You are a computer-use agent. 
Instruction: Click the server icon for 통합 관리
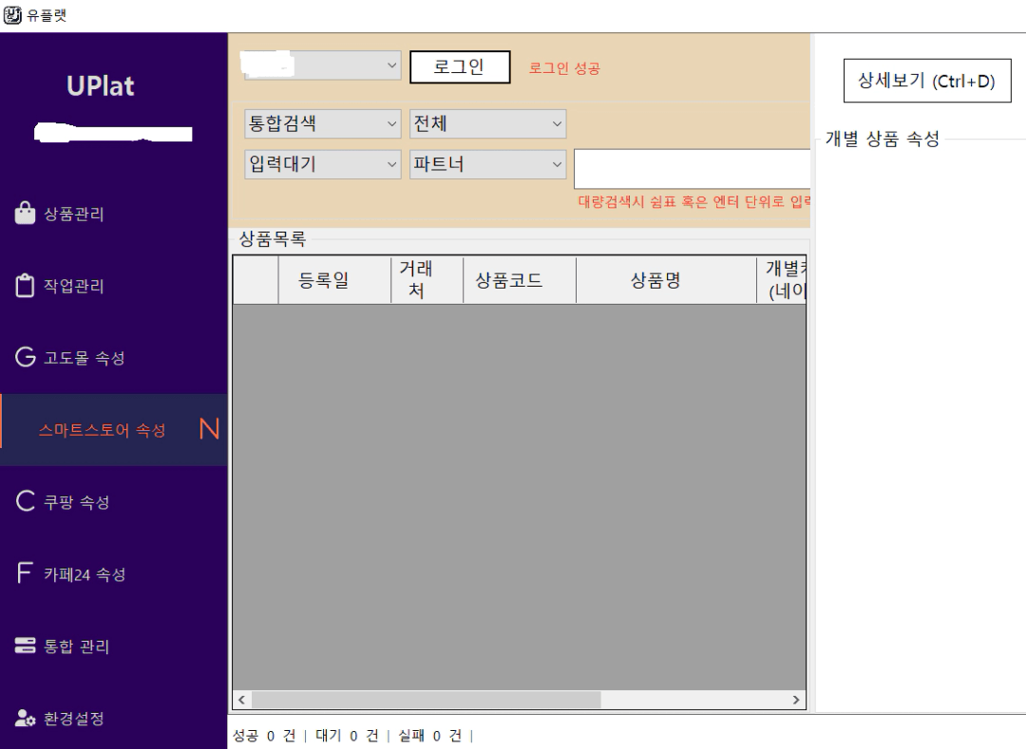pos(25,646)
